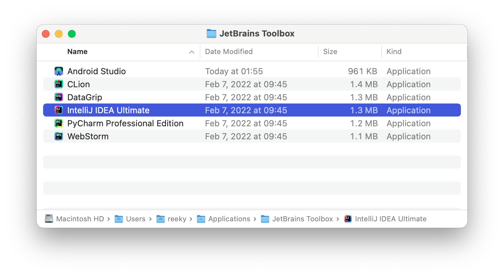The image size is (504, 276).
Task: Click the reeky home folder icon
Action: pyautogui.click(x=161, y=219)
